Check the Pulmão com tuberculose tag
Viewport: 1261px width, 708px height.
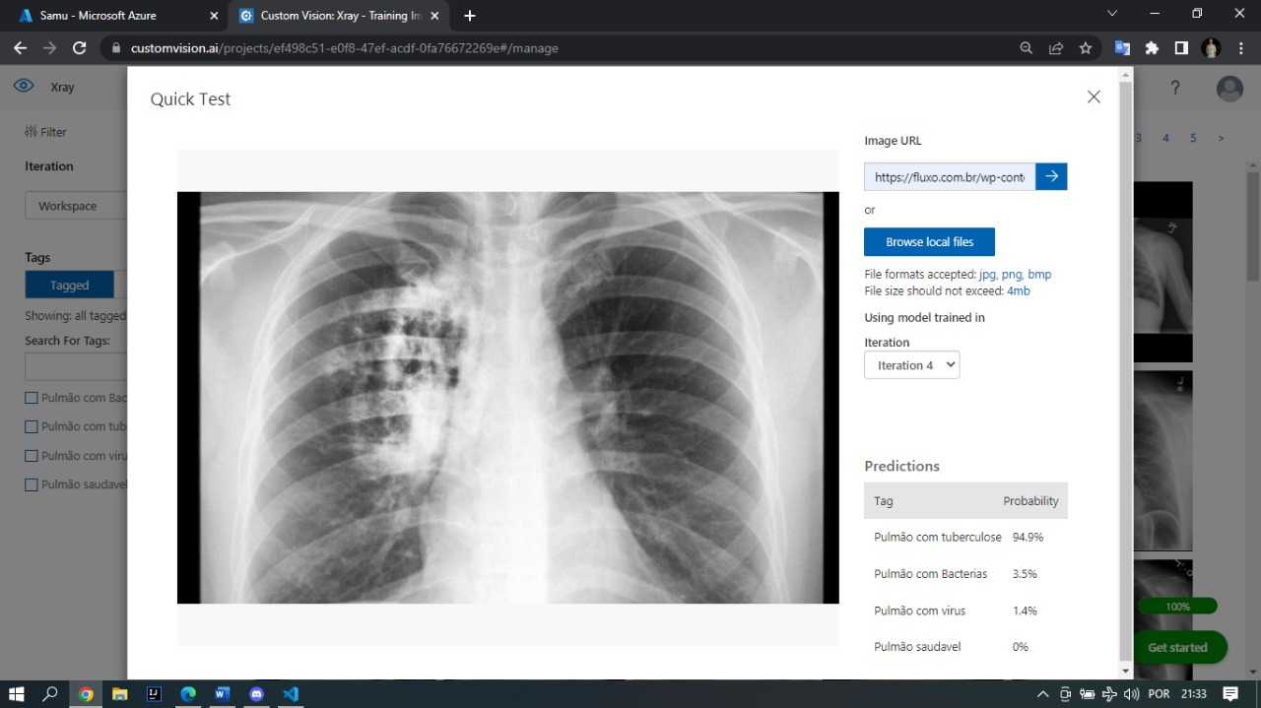click(32, 426)
